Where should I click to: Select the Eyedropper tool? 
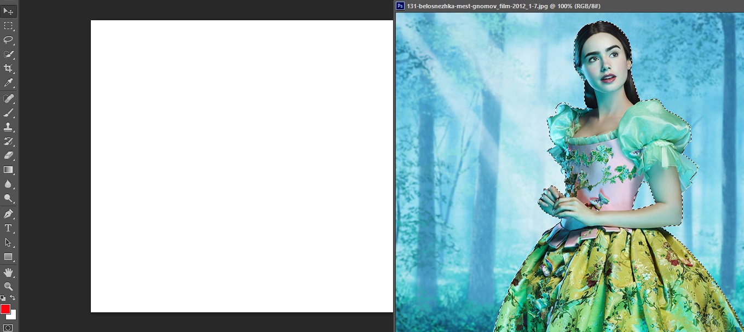click(8, 83)
